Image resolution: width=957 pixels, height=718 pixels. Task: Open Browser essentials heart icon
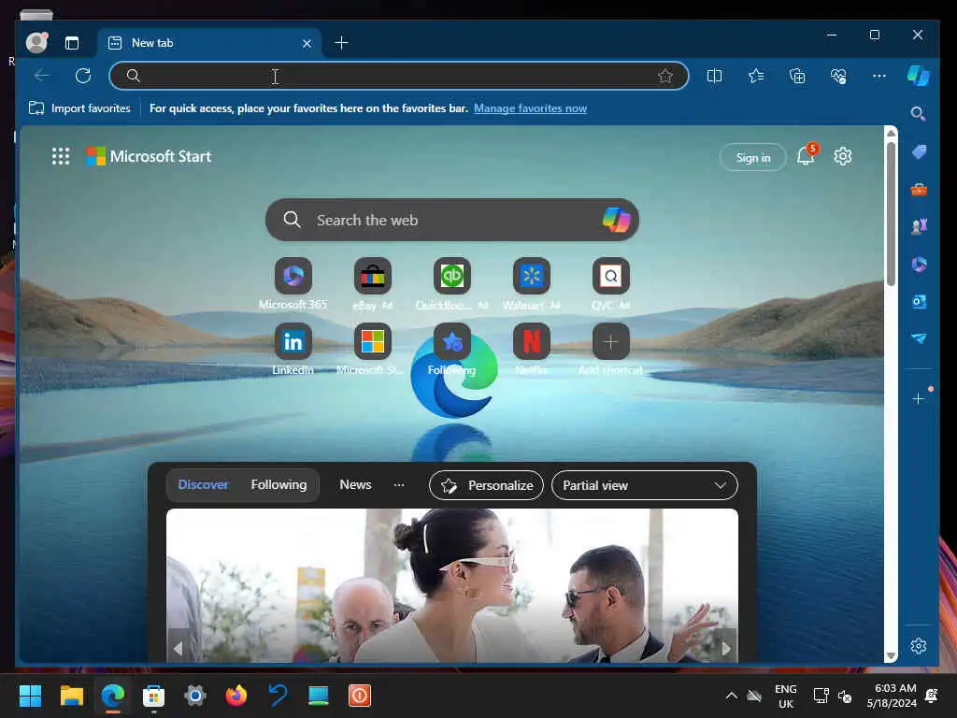tap(838, 76)
